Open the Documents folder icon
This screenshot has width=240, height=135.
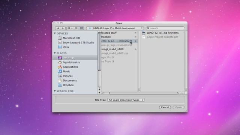60,81
